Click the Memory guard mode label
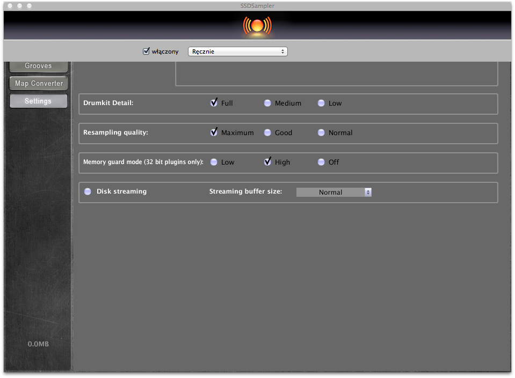515x378 pixels. click(x=143, y=162)
